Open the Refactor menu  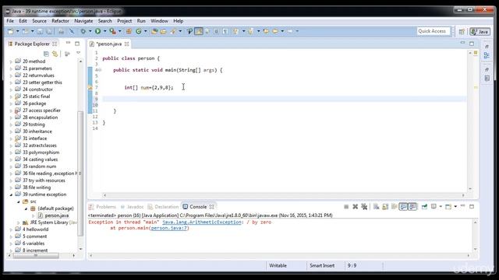(60, 21)
